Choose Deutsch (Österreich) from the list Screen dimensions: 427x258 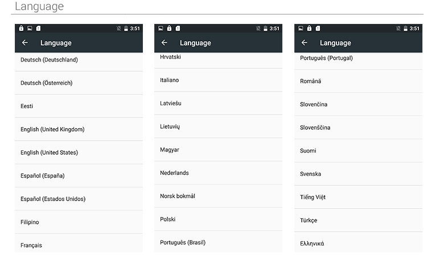(47, 83)
